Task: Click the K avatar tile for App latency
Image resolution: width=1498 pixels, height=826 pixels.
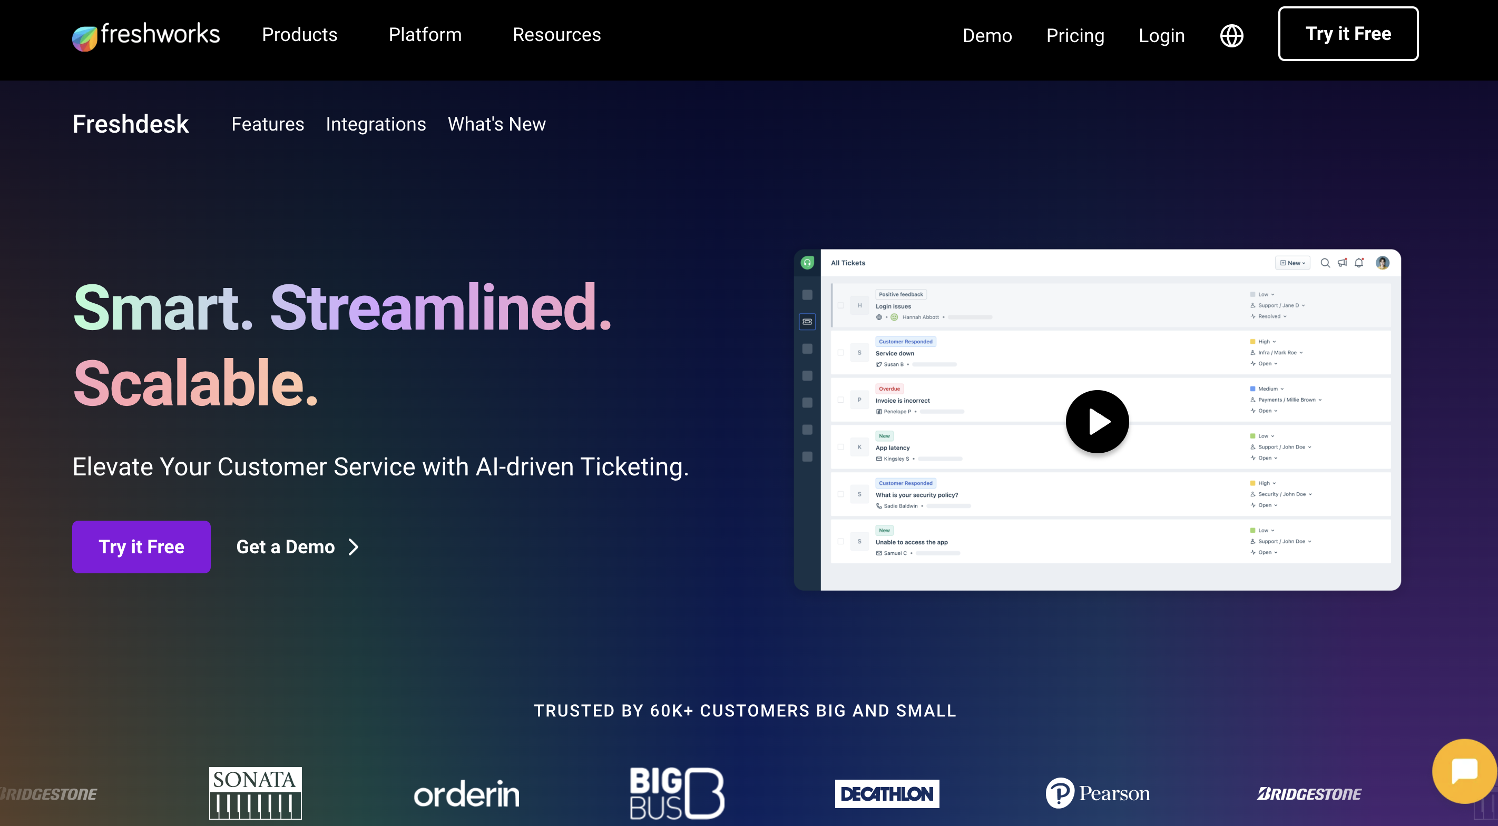Action: tap(859, 446)
